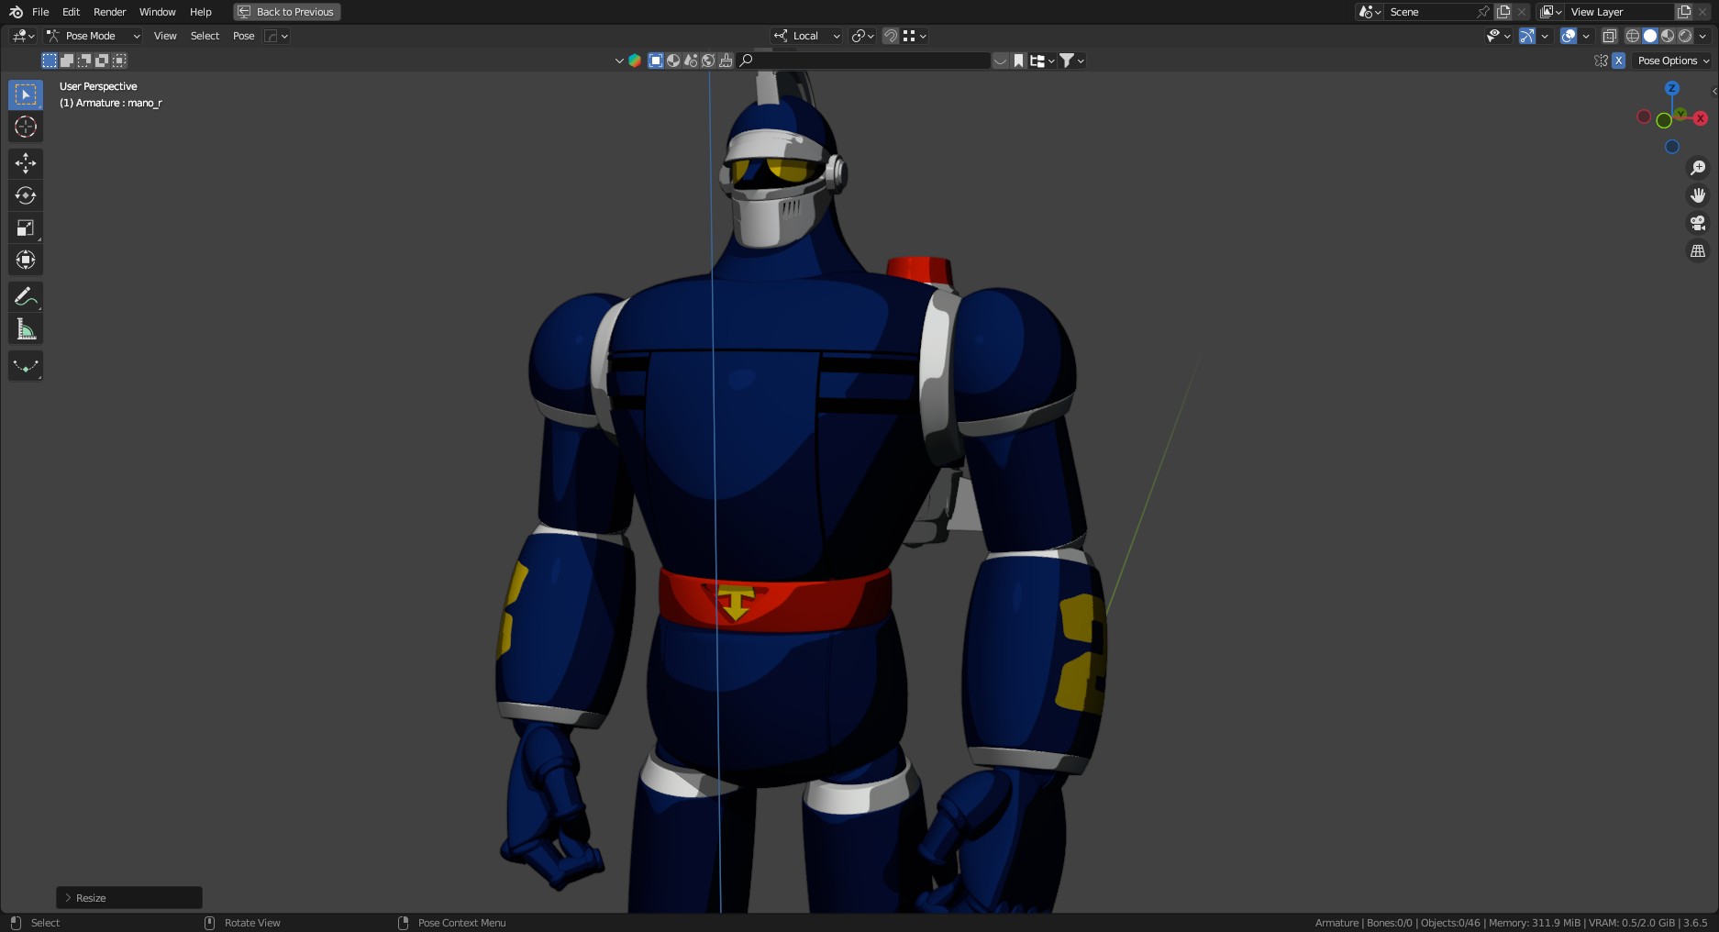Viewport: 1719px width, 932px height.
Task: Open snapping options dropdown
Action: point(915,36)
